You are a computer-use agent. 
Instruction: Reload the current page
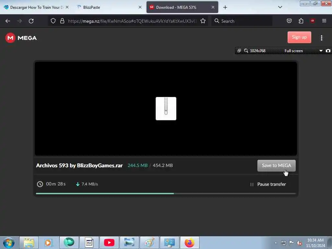point(31,21)
